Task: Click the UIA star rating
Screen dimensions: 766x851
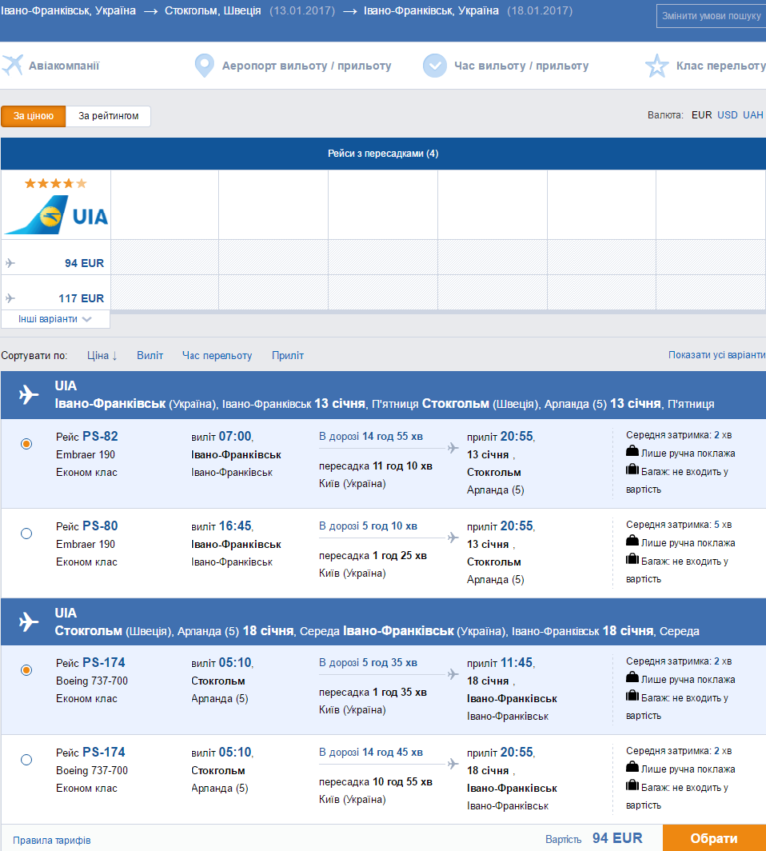Action: (55, 183)
